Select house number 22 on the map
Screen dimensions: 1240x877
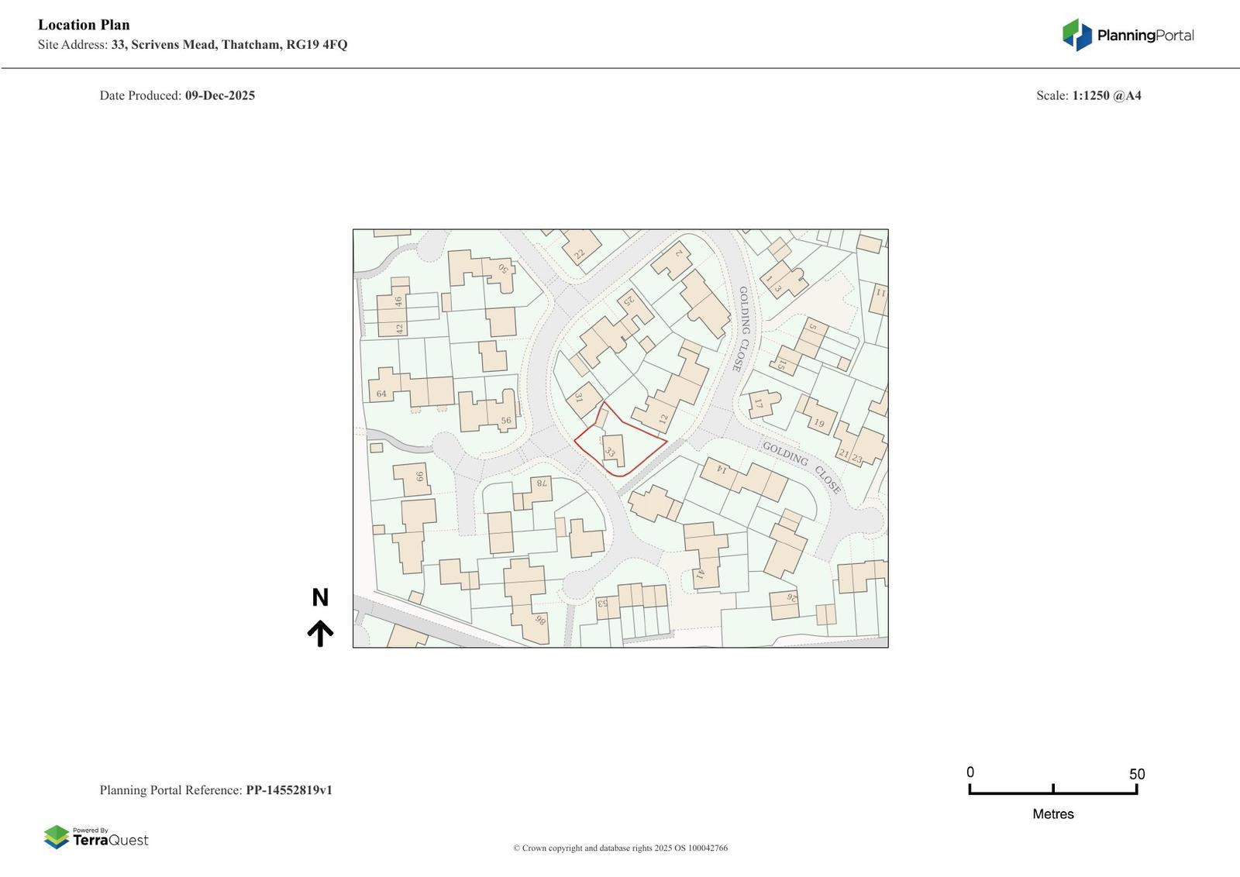click(580, 254)
